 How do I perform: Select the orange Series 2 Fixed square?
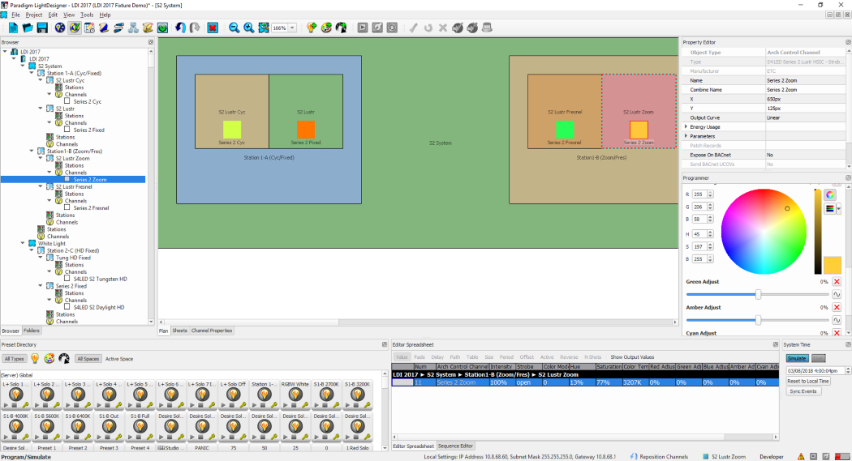[x=305, y=130]
